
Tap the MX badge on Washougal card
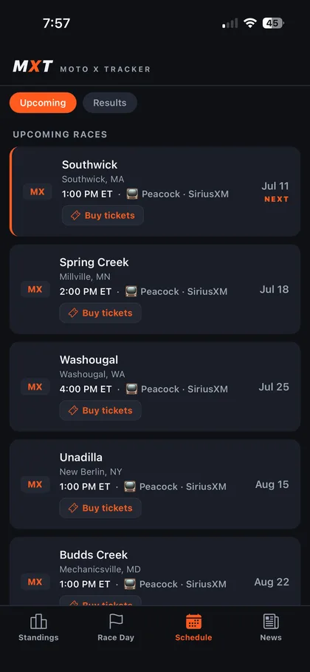tap(35, 387)
